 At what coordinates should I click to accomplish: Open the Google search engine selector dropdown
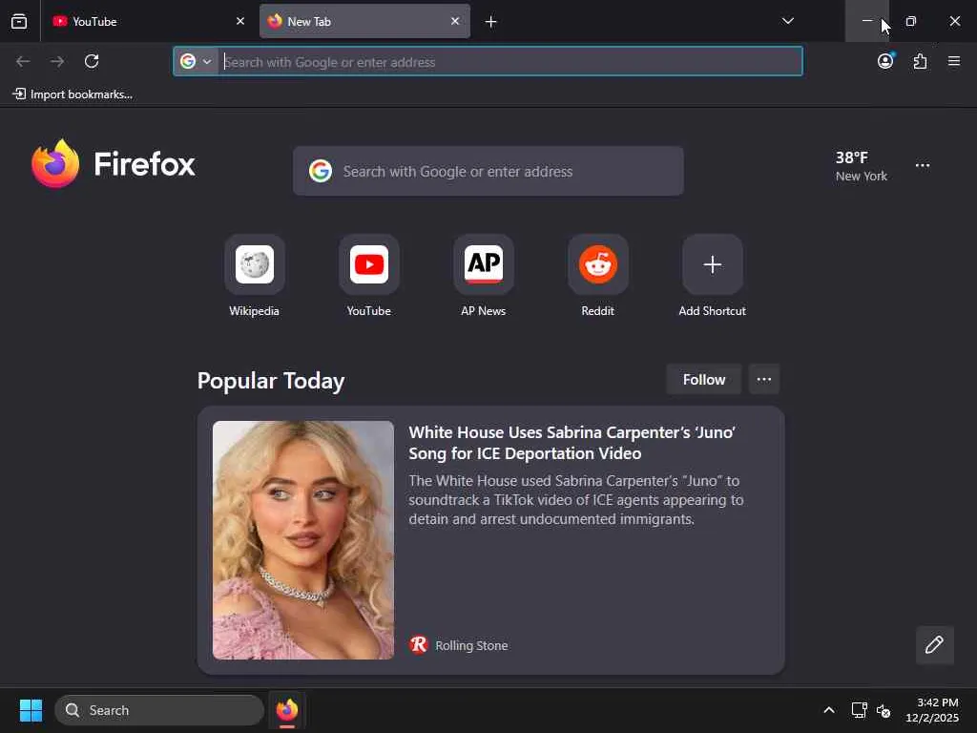click(x=197, y=61)
